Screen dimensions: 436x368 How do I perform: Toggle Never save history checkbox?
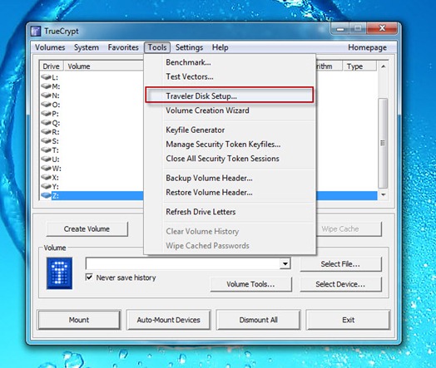click(x=89, y=277)
